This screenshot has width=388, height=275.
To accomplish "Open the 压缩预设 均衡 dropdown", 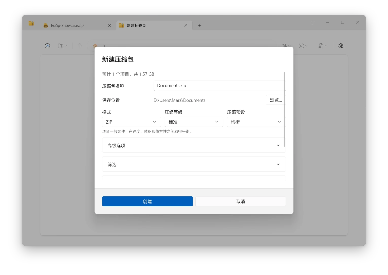I will pyautogui.click(x=256, y=122).
